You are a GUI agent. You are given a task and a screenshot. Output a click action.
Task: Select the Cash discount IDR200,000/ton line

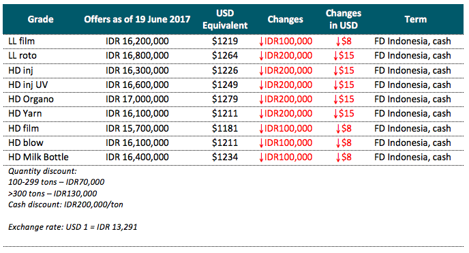pyautogui.click(x=65, y=205)
